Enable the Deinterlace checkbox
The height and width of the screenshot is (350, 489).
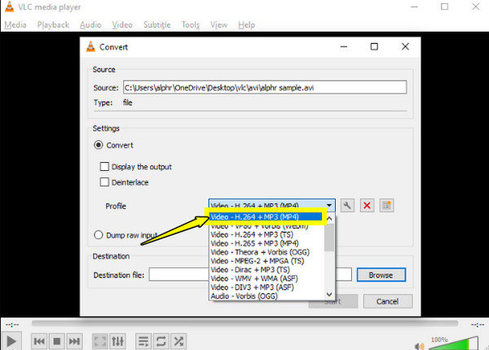click(104, 182)
